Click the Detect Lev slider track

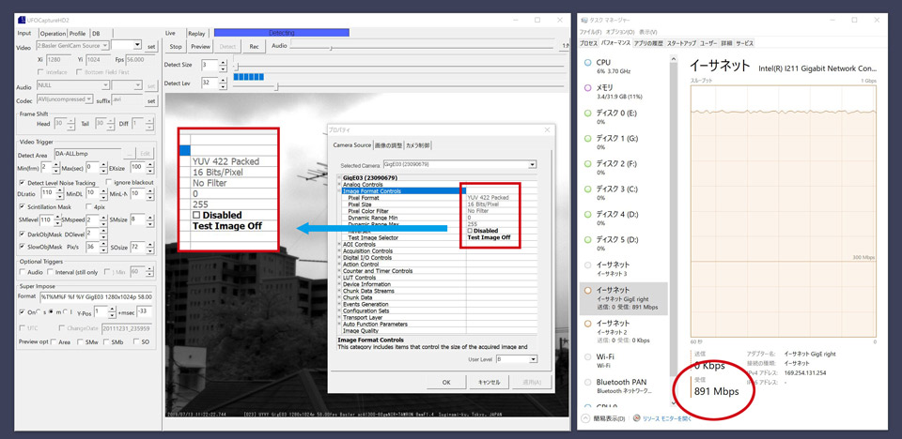point(395,86)
